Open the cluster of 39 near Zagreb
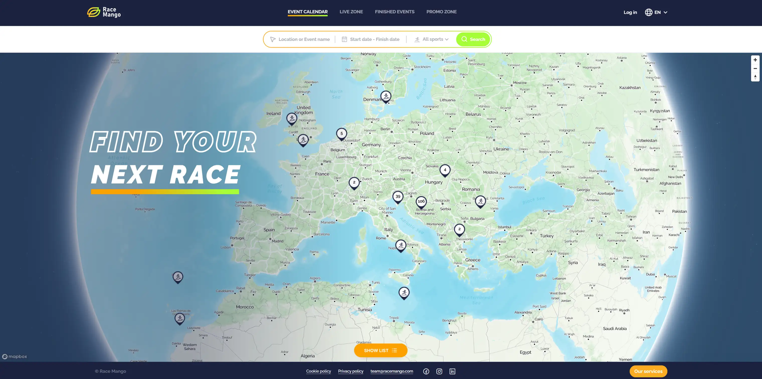 pos(398,197)
